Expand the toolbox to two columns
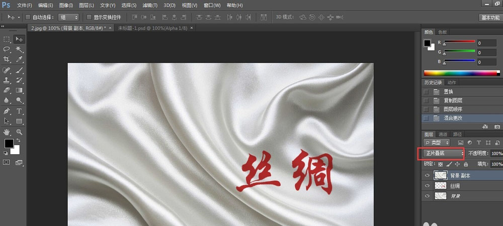Screen dimensions: 503x226 click(x=3, y=26)
